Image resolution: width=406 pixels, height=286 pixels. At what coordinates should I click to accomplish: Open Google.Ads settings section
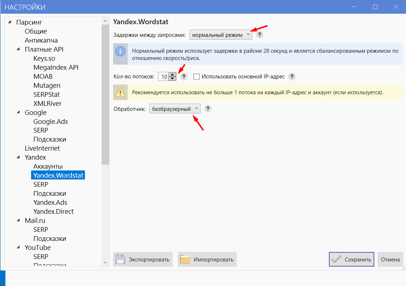pyautogui.click(x=51, y=122)
